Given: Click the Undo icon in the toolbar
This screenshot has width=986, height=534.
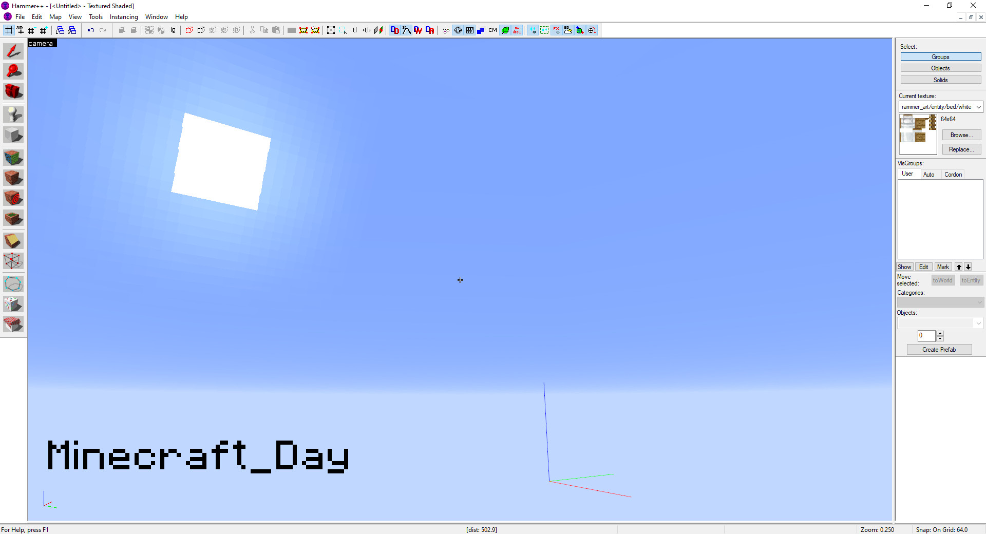Looking at the screenshot, I should (91, 30).
